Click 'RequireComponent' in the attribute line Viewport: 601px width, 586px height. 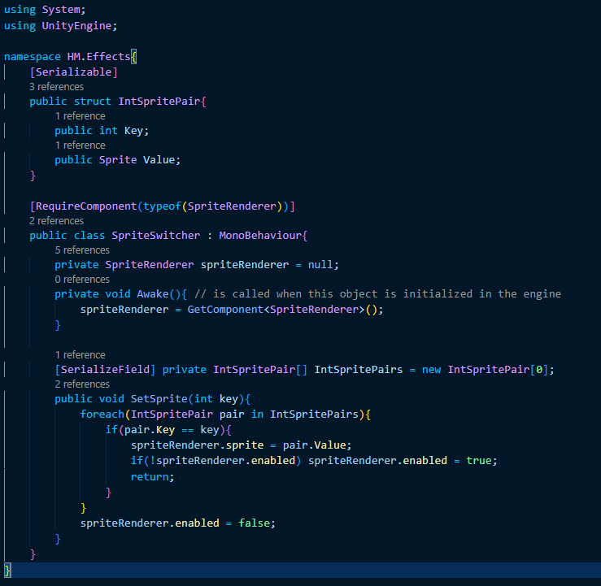pos(86,206)
